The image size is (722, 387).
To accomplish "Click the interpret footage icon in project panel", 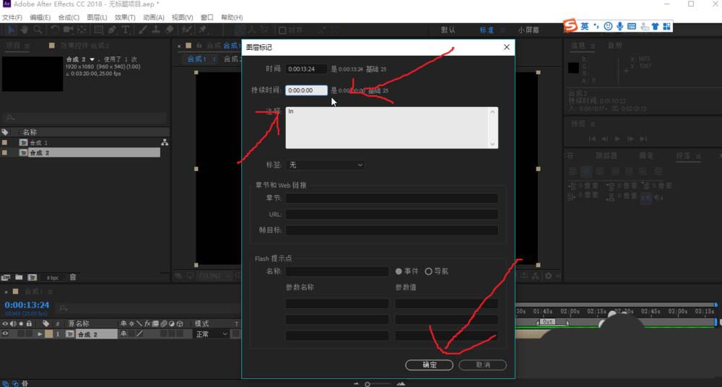I will [6, 277].
